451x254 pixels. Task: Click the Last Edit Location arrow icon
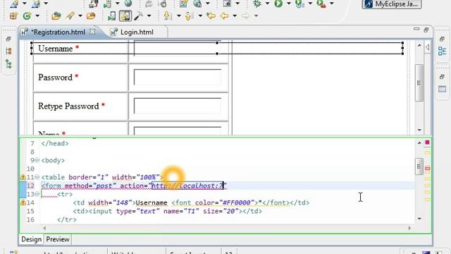[x=211, y=16]
